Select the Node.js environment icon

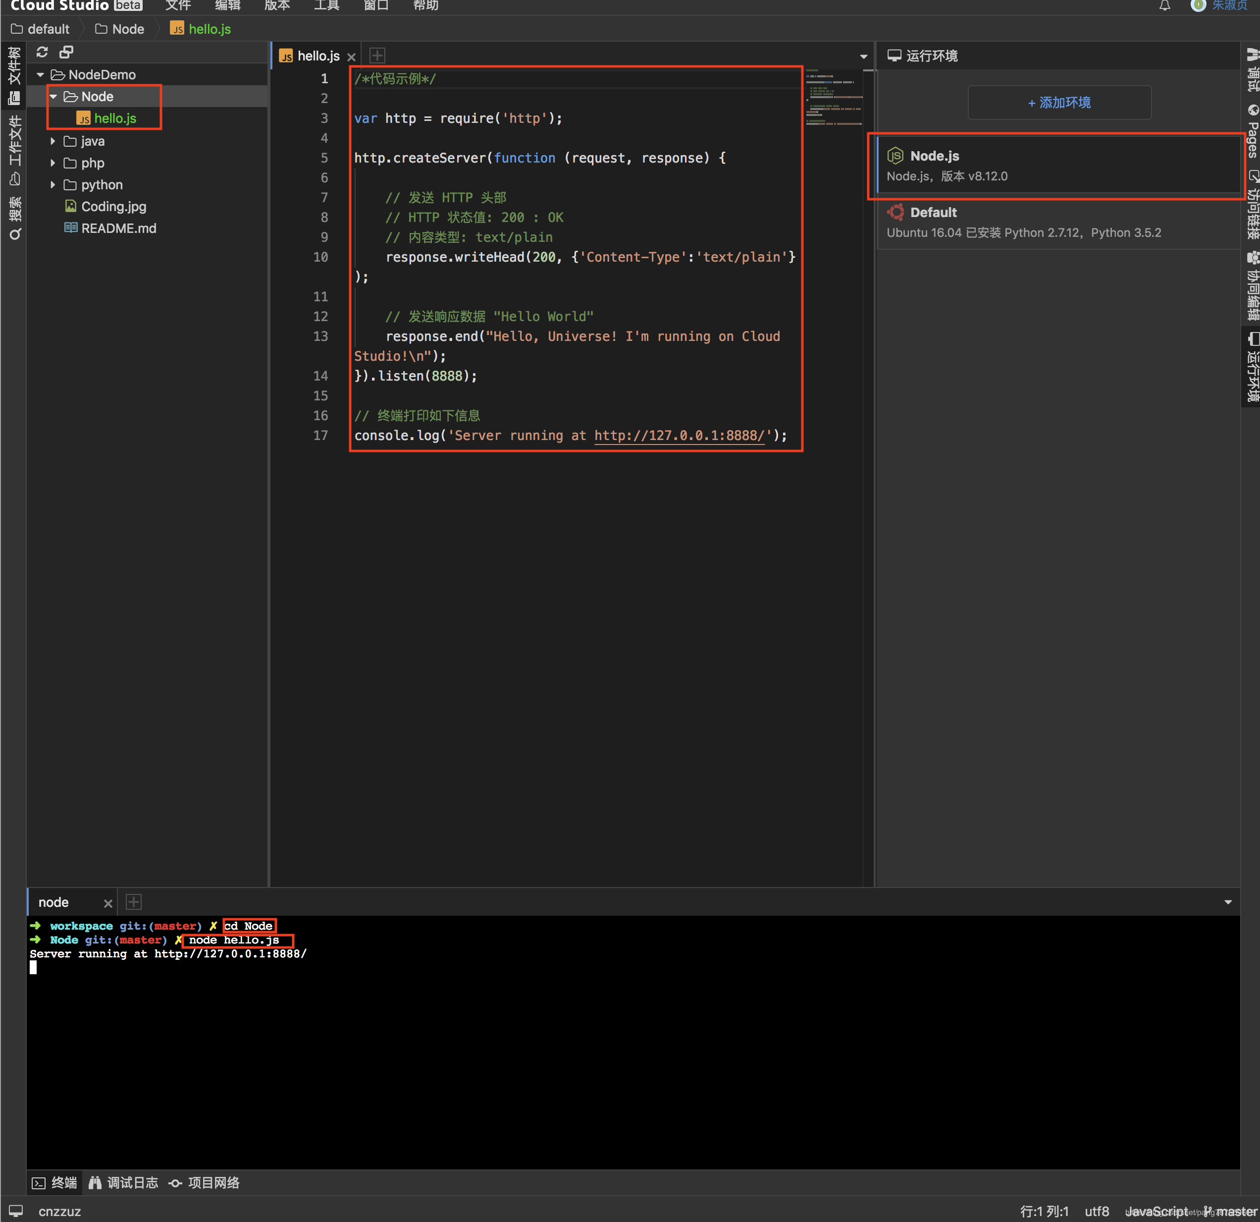pyautogui.click(x=895, y=156)
